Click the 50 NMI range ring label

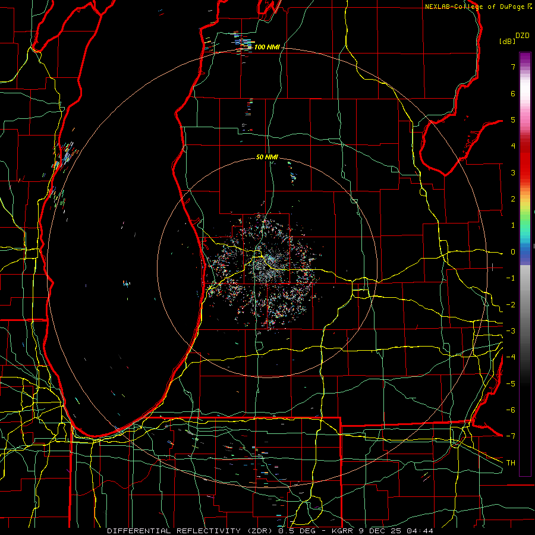pos(267,157)
